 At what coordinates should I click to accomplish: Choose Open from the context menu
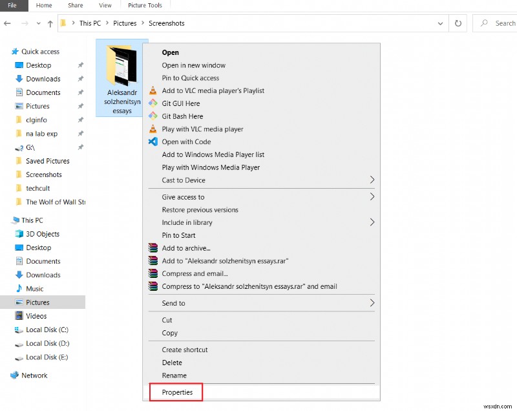click(170, 52)
